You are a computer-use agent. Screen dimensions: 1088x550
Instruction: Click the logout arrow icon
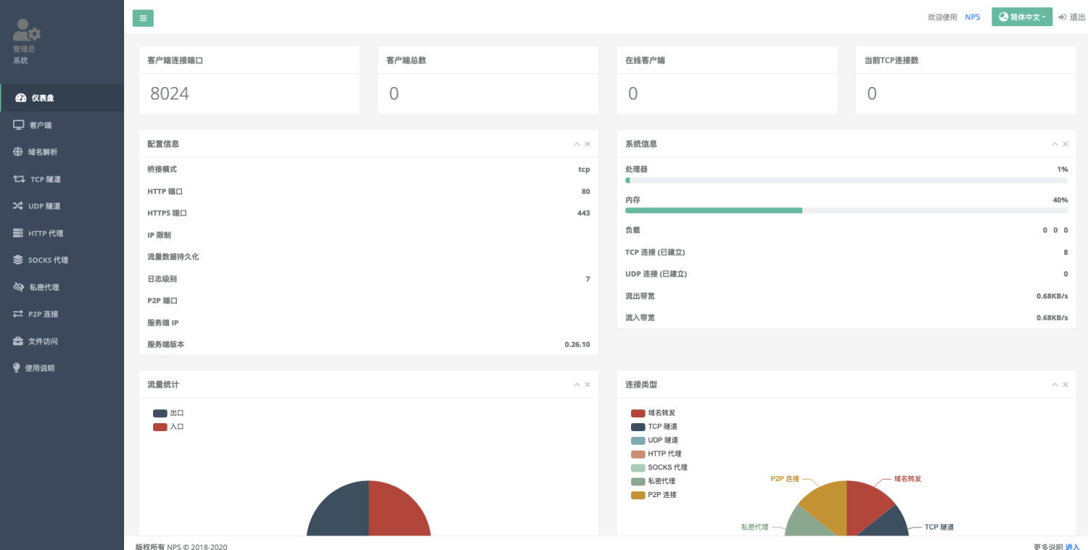pyautogui.click(x=1063, y=17)
